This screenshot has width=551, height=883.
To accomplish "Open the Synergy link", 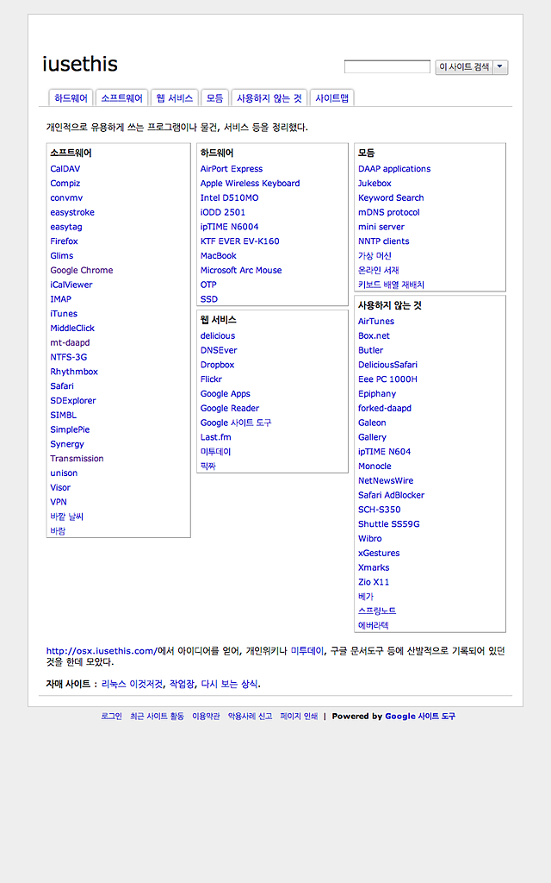I will (67, 444).
